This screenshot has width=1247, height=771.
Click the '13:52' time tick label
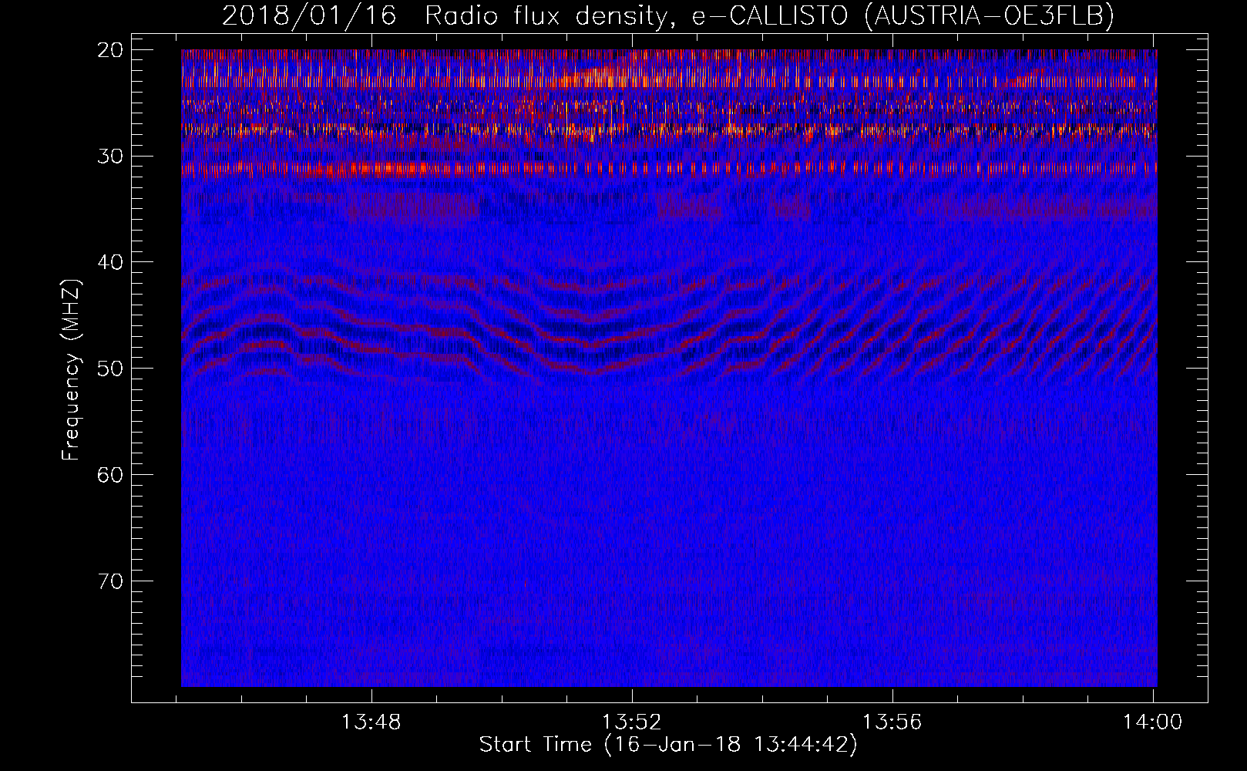(631, 722)
